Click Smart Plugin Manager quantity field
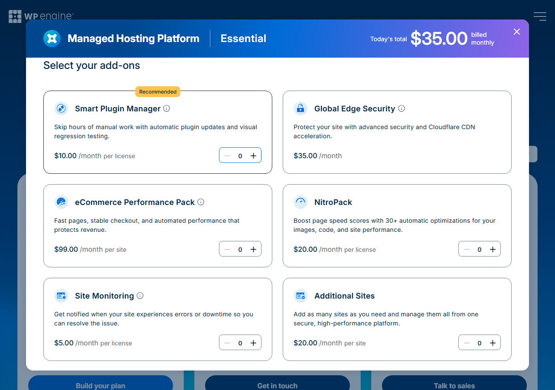555x390 pixels. (240, 156)
